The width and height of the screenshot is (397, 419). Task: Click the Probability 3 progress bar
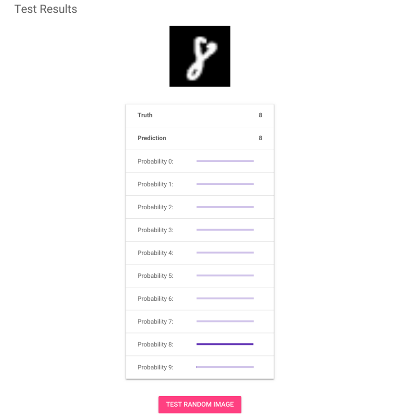coord(225,230)
